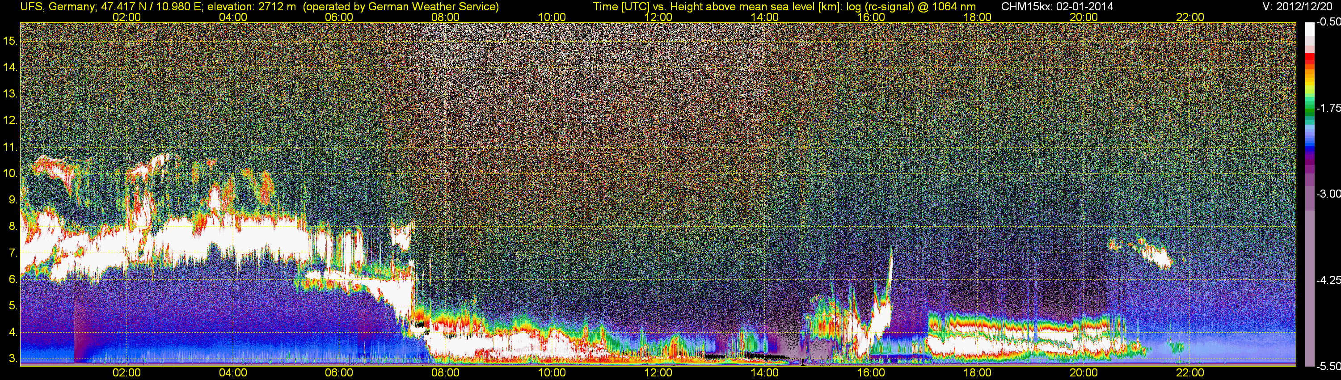Viewport: 1341px width, 380px height.
Task: Click the '04:00' label on the bottom time axis
Action: click(x=233, y=373)
